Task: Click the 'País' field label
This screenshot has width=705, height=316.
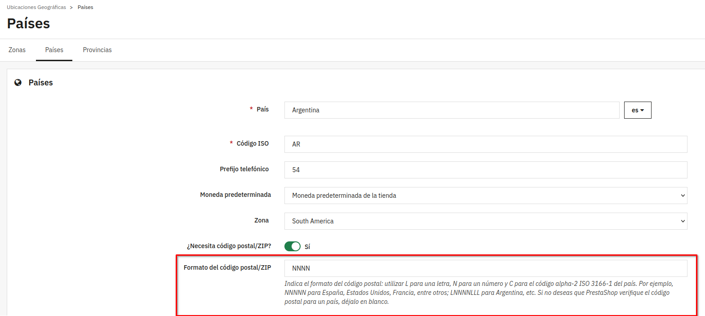Action: [x=262, y=109]
